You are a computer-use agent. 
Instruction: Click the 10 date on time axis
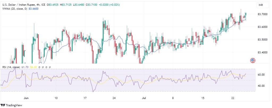tap(56, 98)
